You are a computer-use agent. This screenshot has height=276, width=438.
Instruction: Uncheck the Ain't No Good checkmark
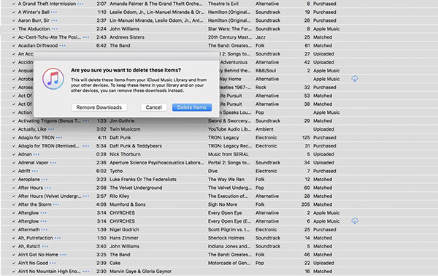coord(14,263)
